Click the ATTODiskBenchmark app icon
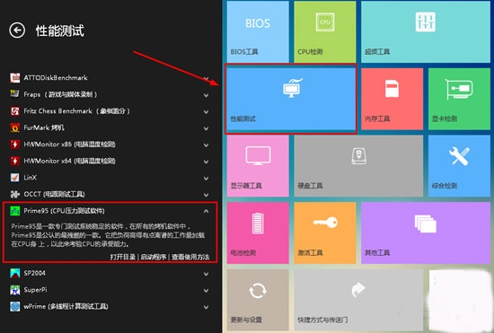494x333 pixels. [x=14, y=77]
